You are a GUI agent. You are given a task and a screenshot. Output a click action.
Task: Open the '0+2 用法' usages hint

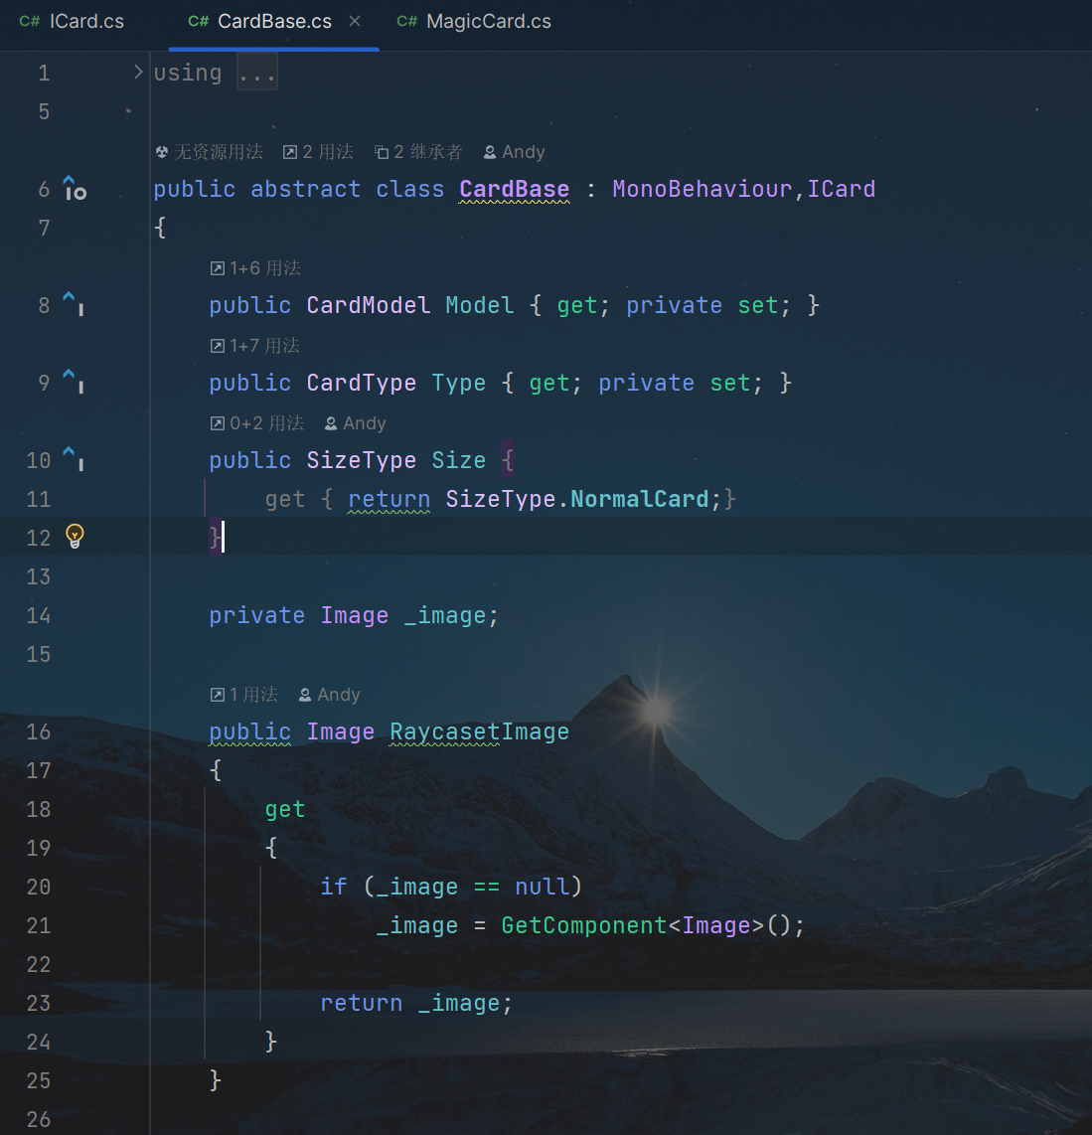tap(257, 423)
